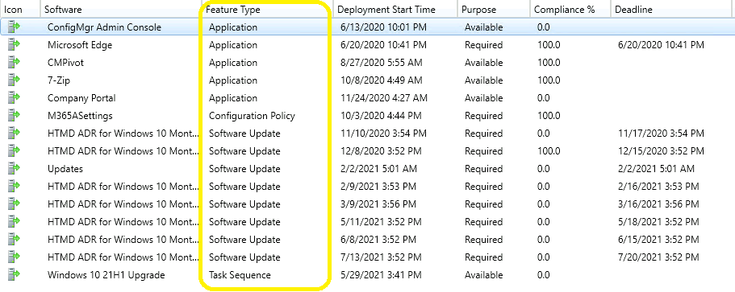Click the start time 10/8/2020 4:49 AM
The height and width of the screenshot is (292, 735).
[381, 80]
